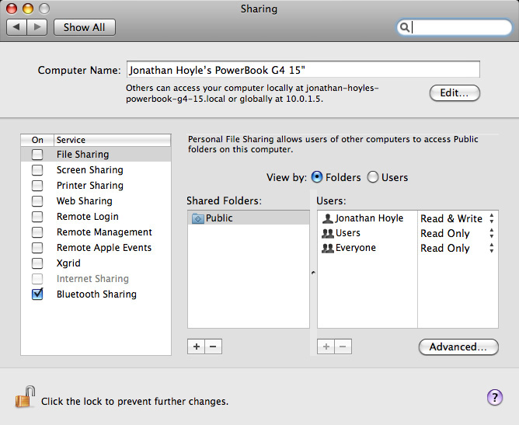
Task: Click the minus button under Users list
Action: [343, 347]
